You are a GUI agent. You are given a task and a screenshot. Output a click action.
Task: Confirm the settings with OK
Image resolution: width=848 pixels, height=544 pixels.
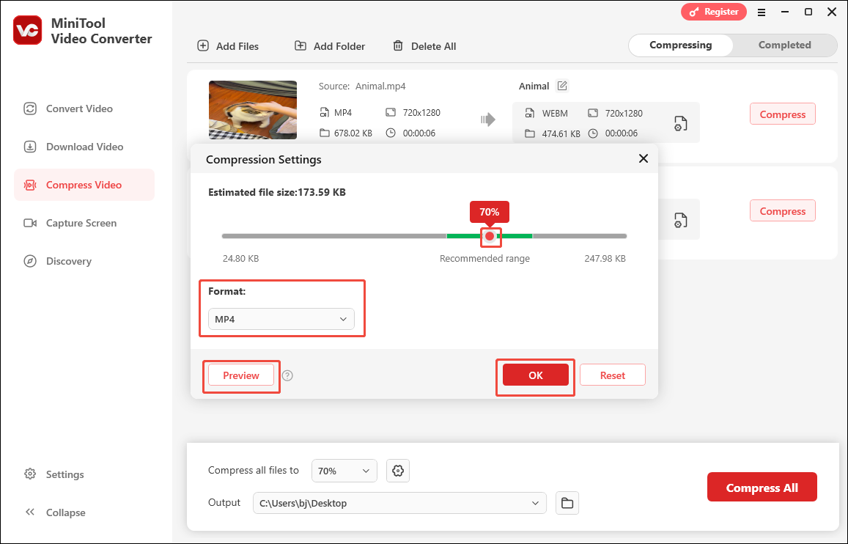[536, 375]
